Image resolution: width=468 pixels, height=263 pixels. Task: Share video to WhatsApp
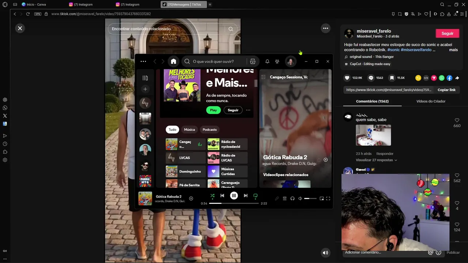442,78
